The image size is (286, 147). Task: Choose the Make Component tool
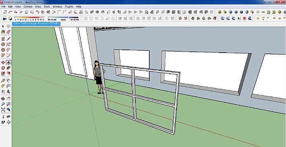(x=9, y=26)
